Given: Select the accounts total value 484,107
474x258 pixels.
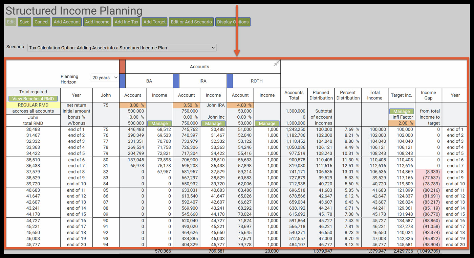Looking at the screenshot, I should point(297,244).
